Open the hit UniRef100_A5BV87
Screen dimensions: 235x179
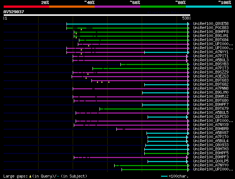211,133
